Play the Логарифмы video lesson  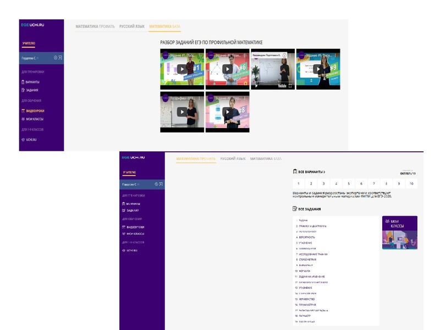pos(182,112)
